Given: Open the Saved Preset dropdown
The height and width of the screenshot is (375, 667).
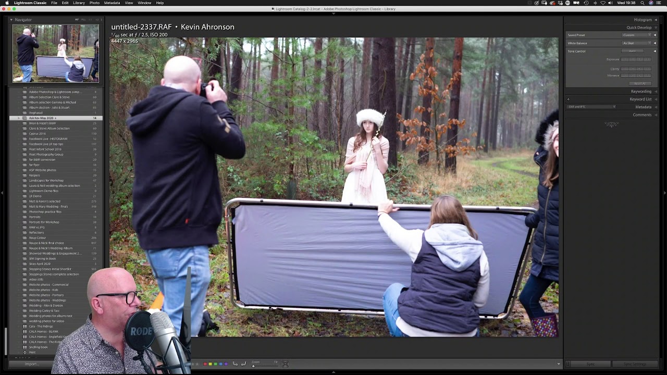Looking at the screenshot, I should pos(637,35).
